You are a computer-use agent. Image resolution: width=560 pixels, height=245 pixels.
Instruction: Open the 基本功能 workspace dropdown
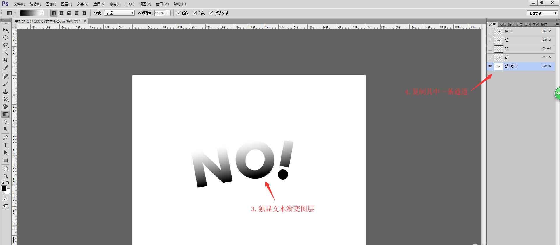click(x=542, y=13)
